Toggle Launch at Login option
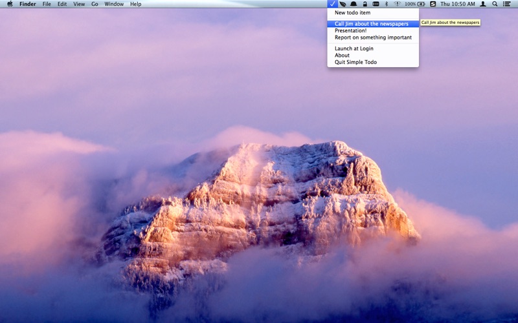 (373, 48)
